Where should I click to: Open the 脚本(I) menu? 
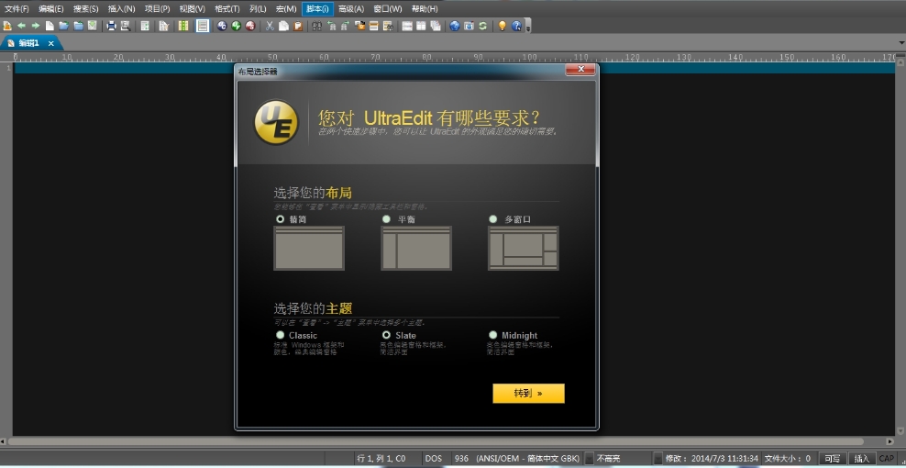tap(318, 8)
